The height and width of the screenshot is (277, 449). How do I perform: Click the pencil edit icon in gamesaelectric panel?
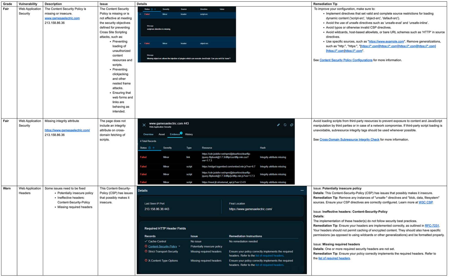(x=278, y=125)
